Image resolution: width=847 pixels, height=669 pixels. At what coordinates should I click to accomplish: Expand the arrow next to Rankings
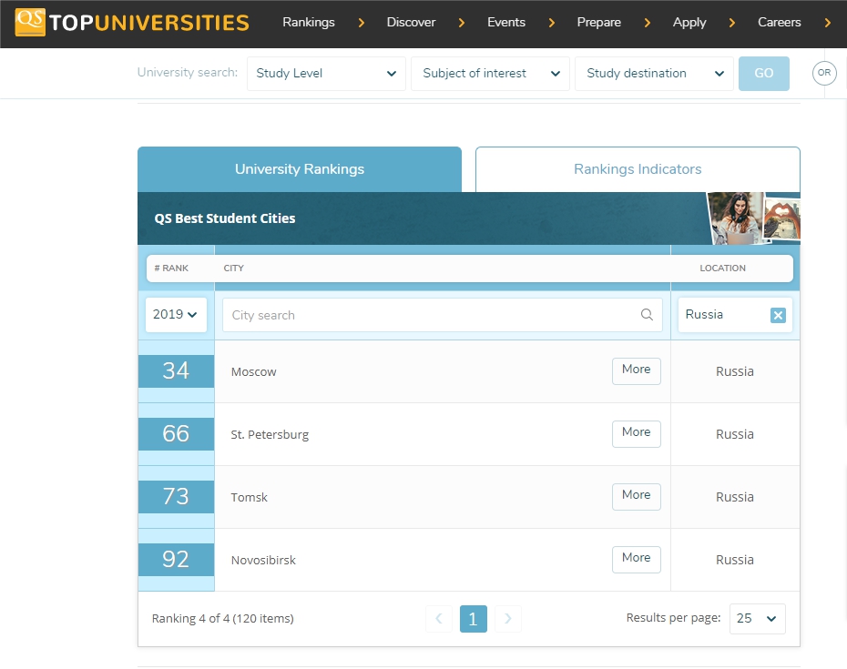[x=362, y=23]
